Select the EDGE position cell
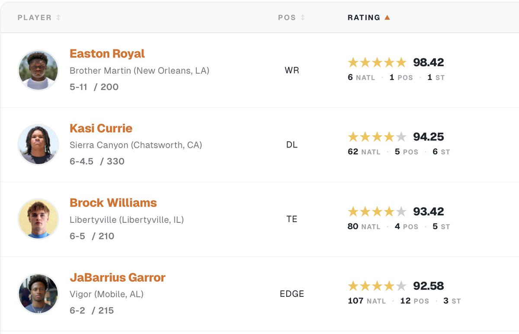This screenshot has width=519, height=334. 292,294
